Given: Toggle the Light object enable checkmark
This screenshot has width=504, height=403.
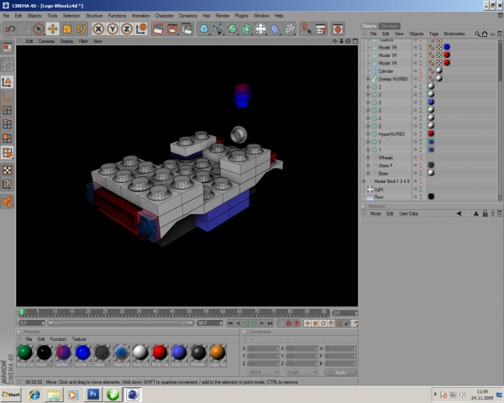Looking at the screenshot, I should [424, 189].
